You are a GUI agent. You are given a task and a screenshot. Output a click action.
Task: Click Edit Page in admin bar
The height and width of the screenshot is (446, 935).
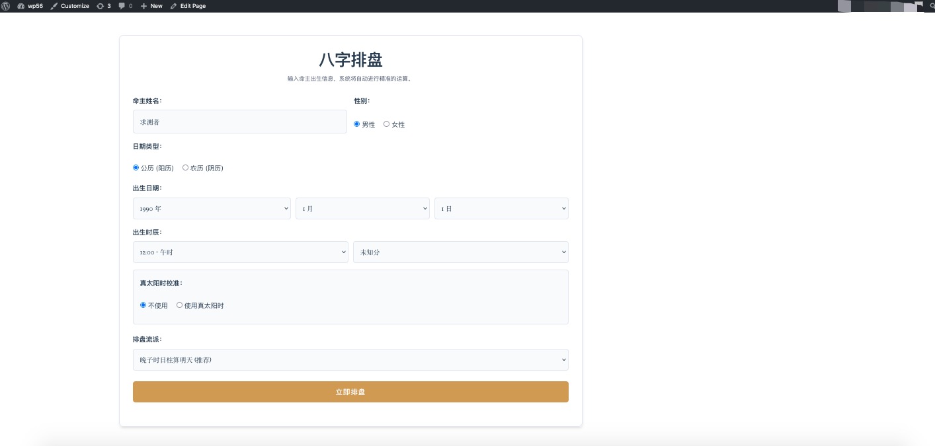pyautogui.click(x=188, y=6)
